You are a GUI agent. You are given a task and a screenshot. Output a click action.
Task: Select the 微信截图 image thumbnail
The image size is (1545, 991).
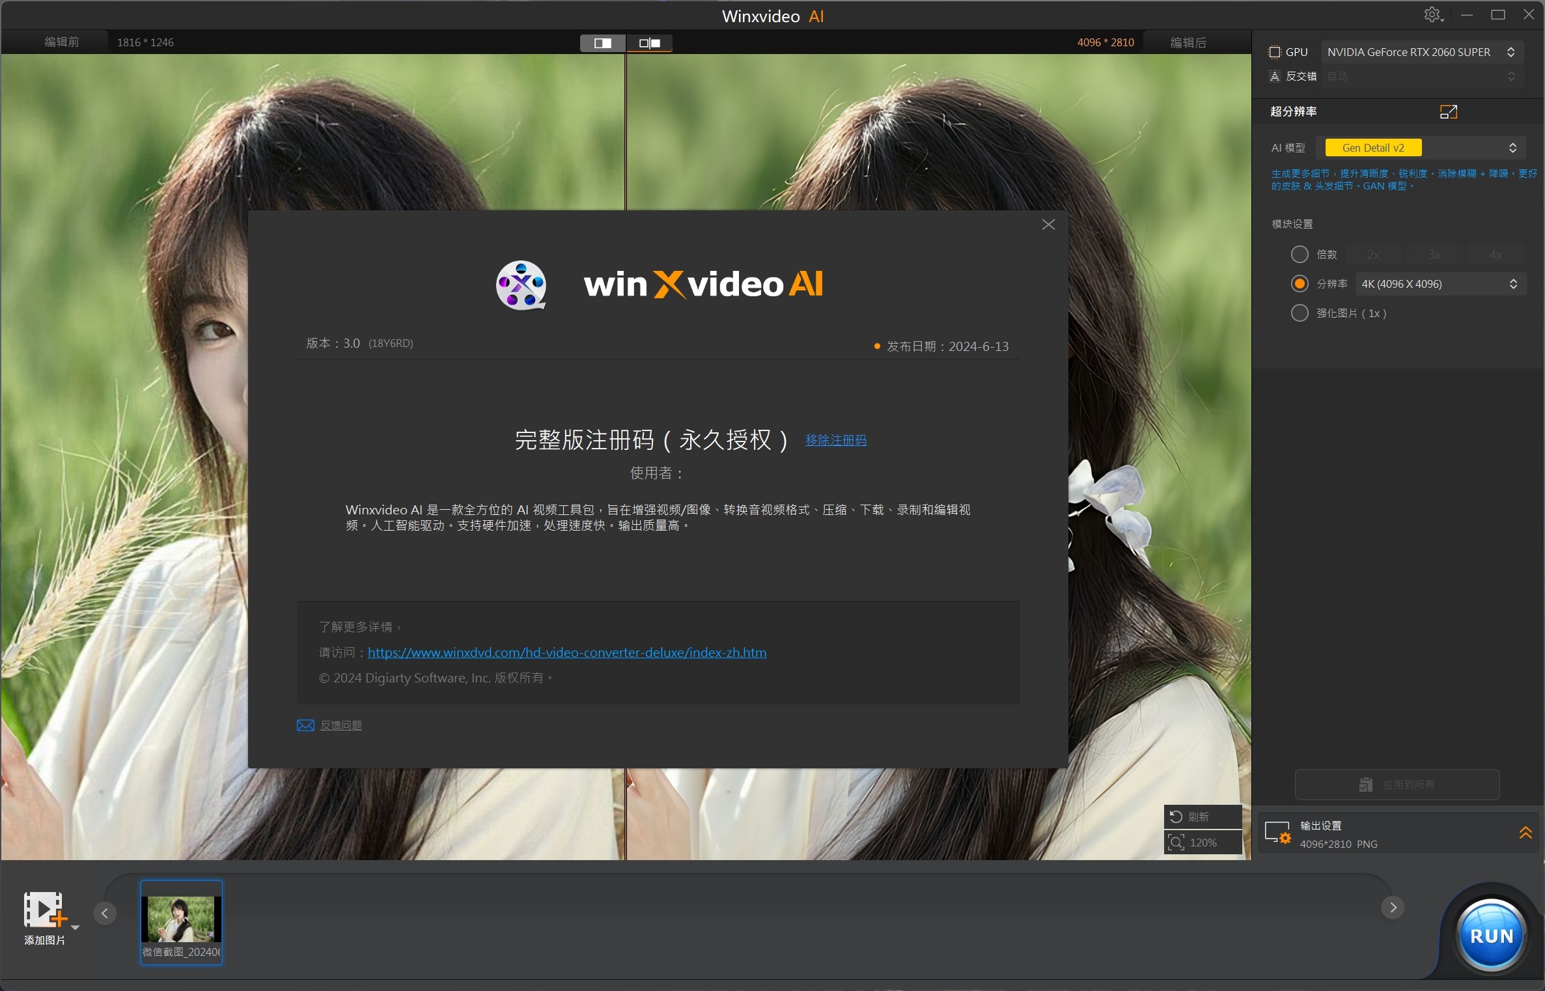181,922
